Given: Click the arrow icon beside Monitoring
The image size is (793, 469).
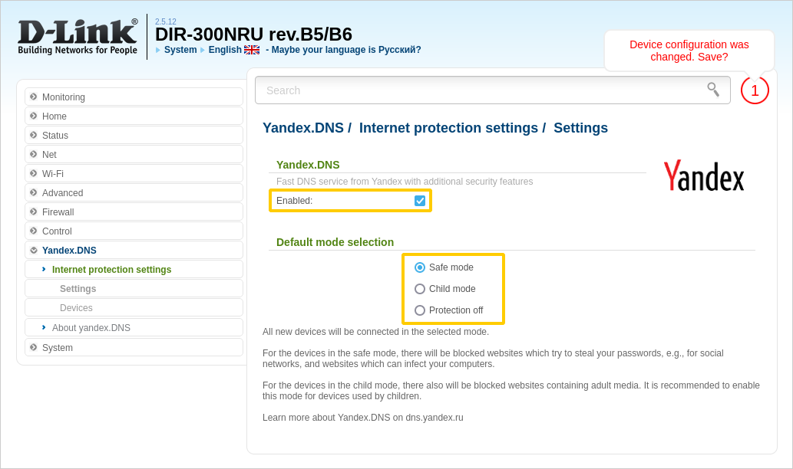Looking at the screenshot, I should tap(34, 97).
